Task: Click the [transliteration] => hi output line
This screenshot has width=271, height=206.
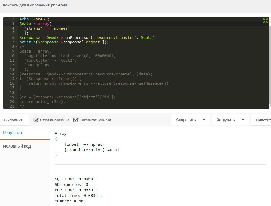Action: pyautogui.click(x=92, y=150)
